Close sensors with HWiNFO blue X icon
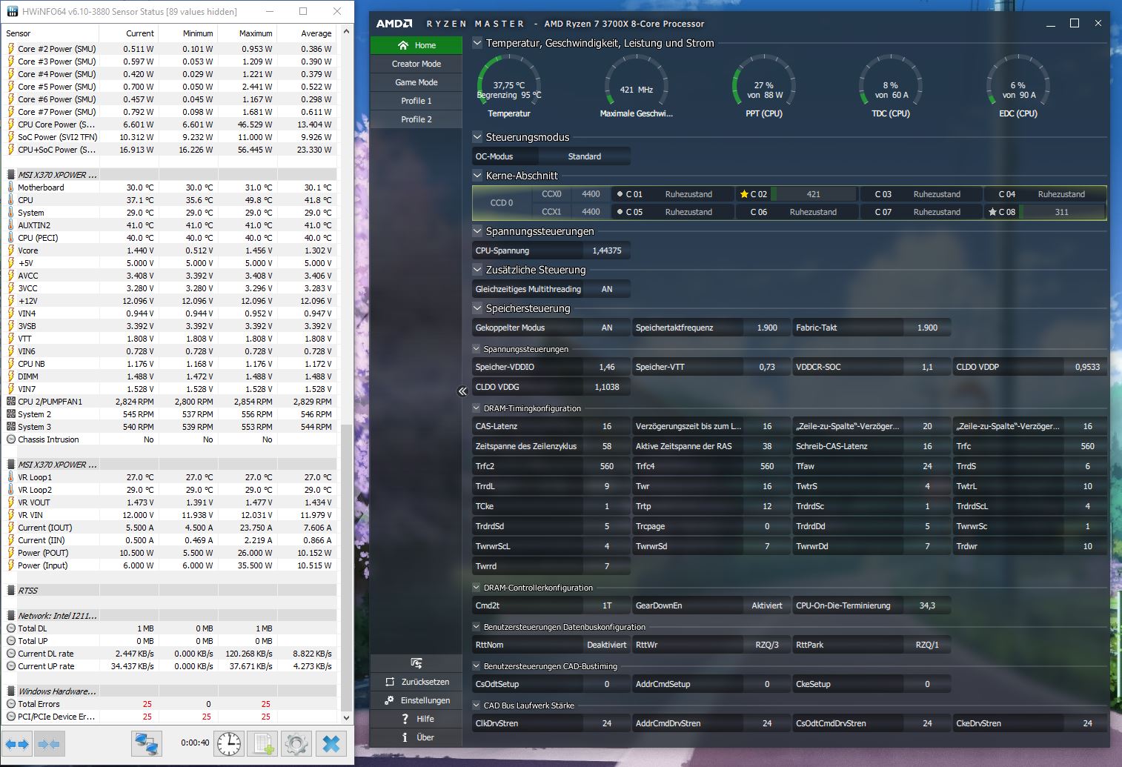The width and height of the screenshot is (1122, 767). pos(331,743)
